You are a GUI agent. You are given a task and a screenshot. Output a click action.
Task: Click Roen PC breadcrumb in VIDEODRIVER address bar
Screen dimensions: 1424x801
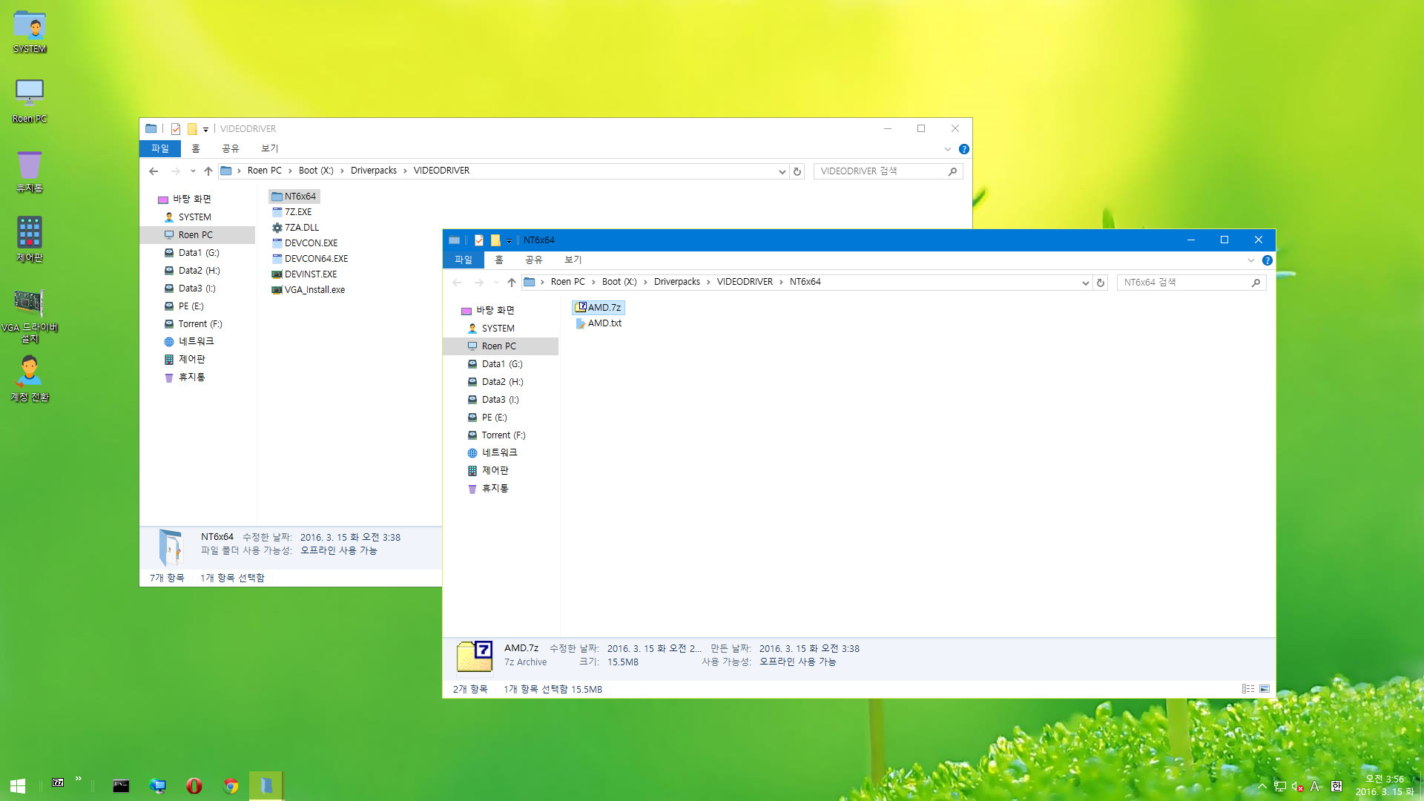pyautogui.click(x=265, y=171)
